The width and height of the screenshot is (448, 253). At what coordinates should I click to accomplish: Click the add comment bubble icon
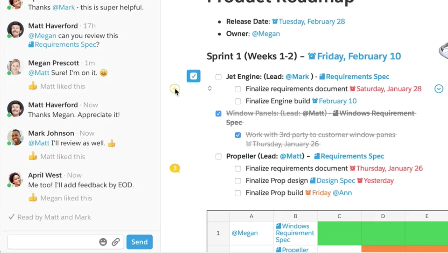175,89
